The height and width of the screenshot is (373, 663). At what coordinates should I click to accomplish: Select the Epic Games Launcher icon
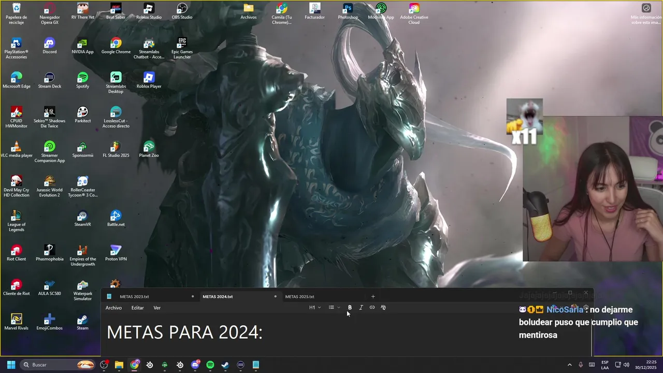coord(182,48)
